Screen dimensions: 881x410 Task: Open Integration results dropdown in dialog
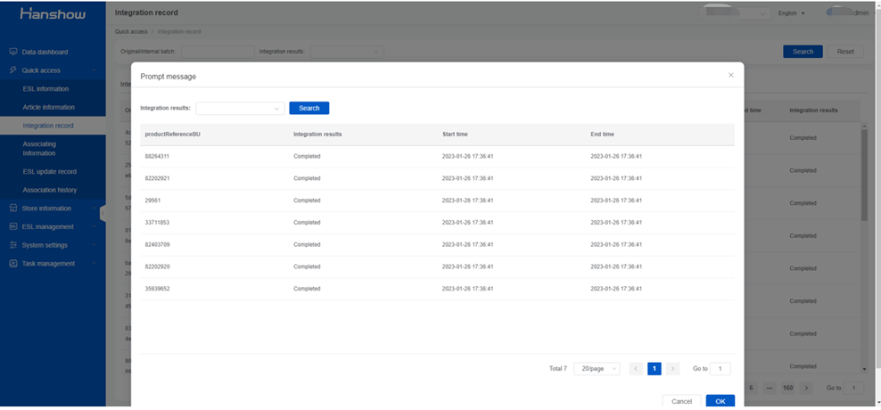(240, 109)
